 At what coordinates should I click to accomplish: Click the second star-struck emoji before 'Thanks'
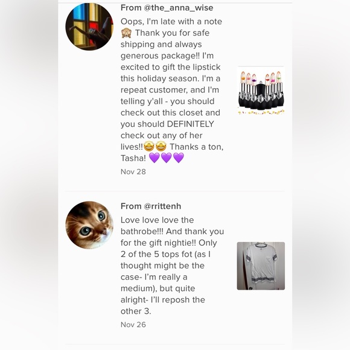click(161, 147)
